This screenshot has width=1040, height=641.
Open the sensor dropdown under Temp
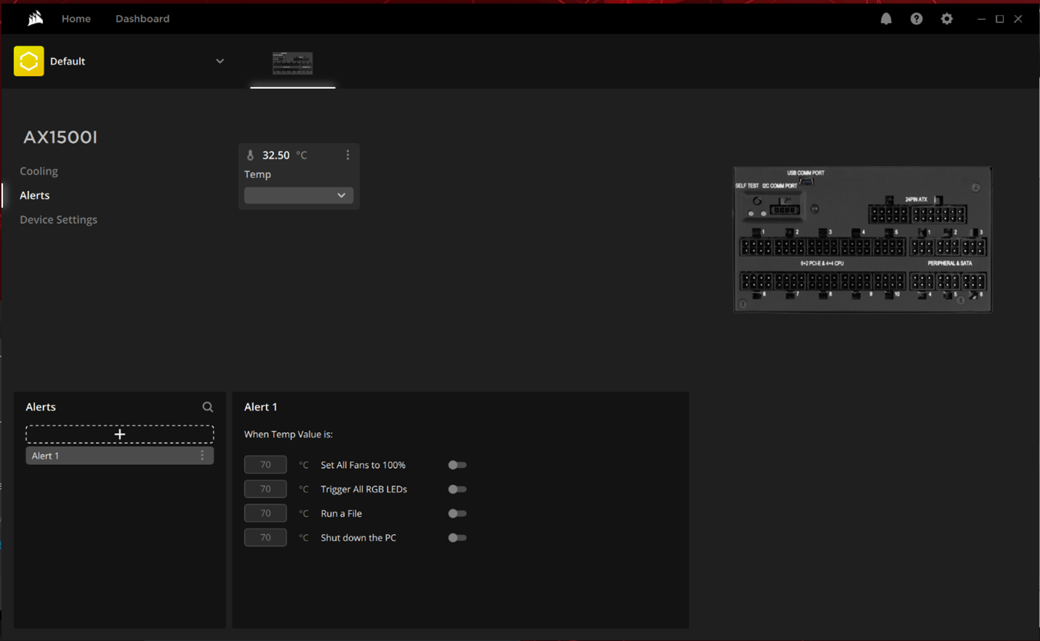298,195
